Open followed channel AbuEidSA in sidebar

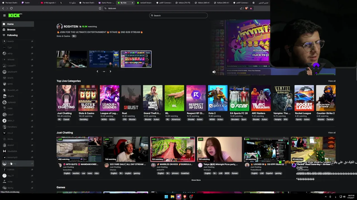coord(18,151)
